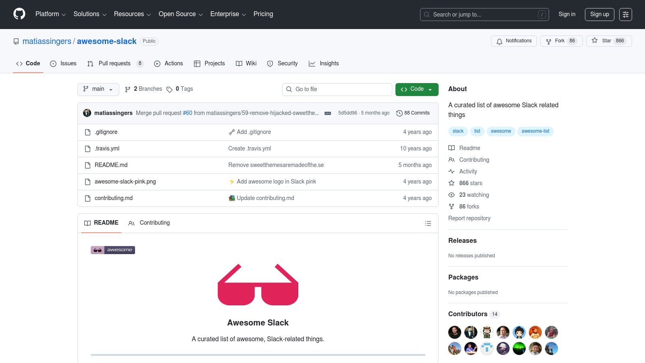
Task: Open the Releases heading link
Action: pos(462,241)
